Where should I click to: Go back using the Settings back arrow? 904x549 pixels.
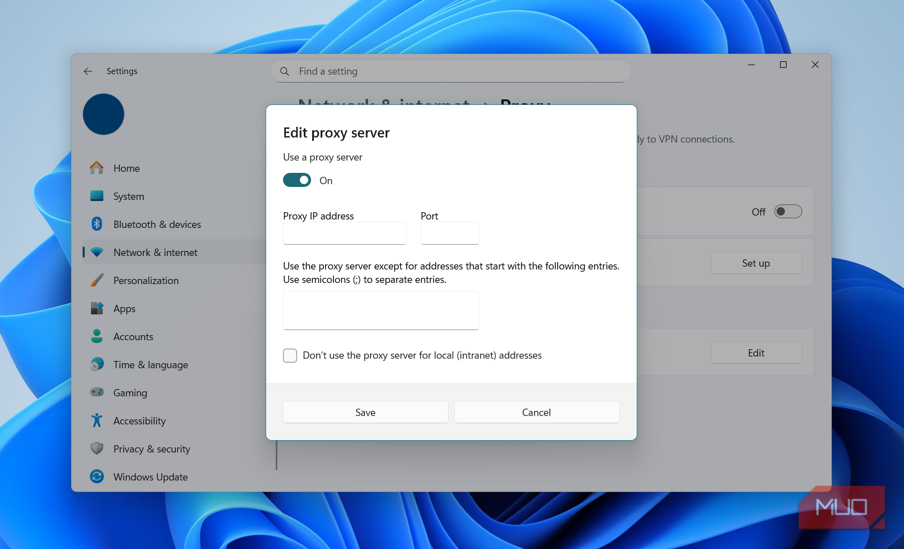coord(88,71)
